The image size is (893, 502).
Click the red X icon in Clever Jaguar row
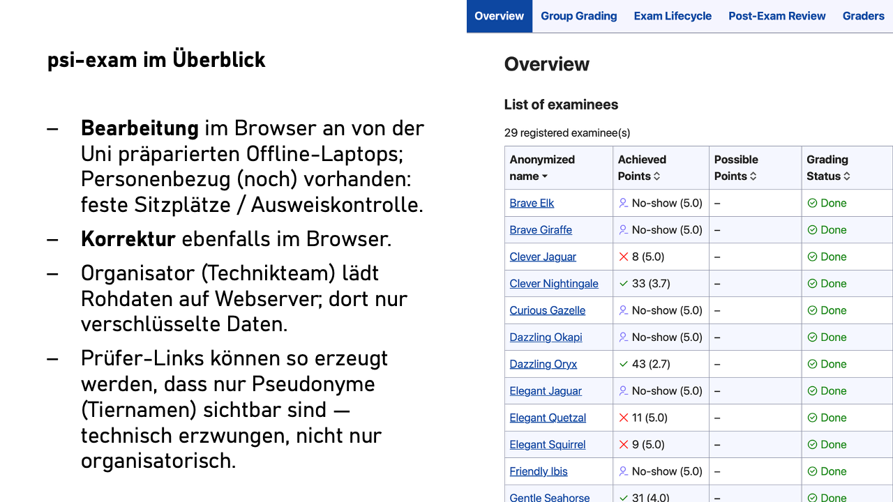pyautogui.click(x=624, y=257)
